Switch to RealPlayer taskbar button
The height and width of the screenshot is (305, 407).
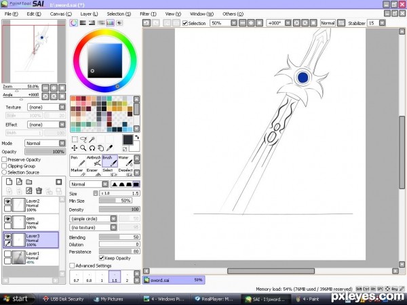coord(215,299)
